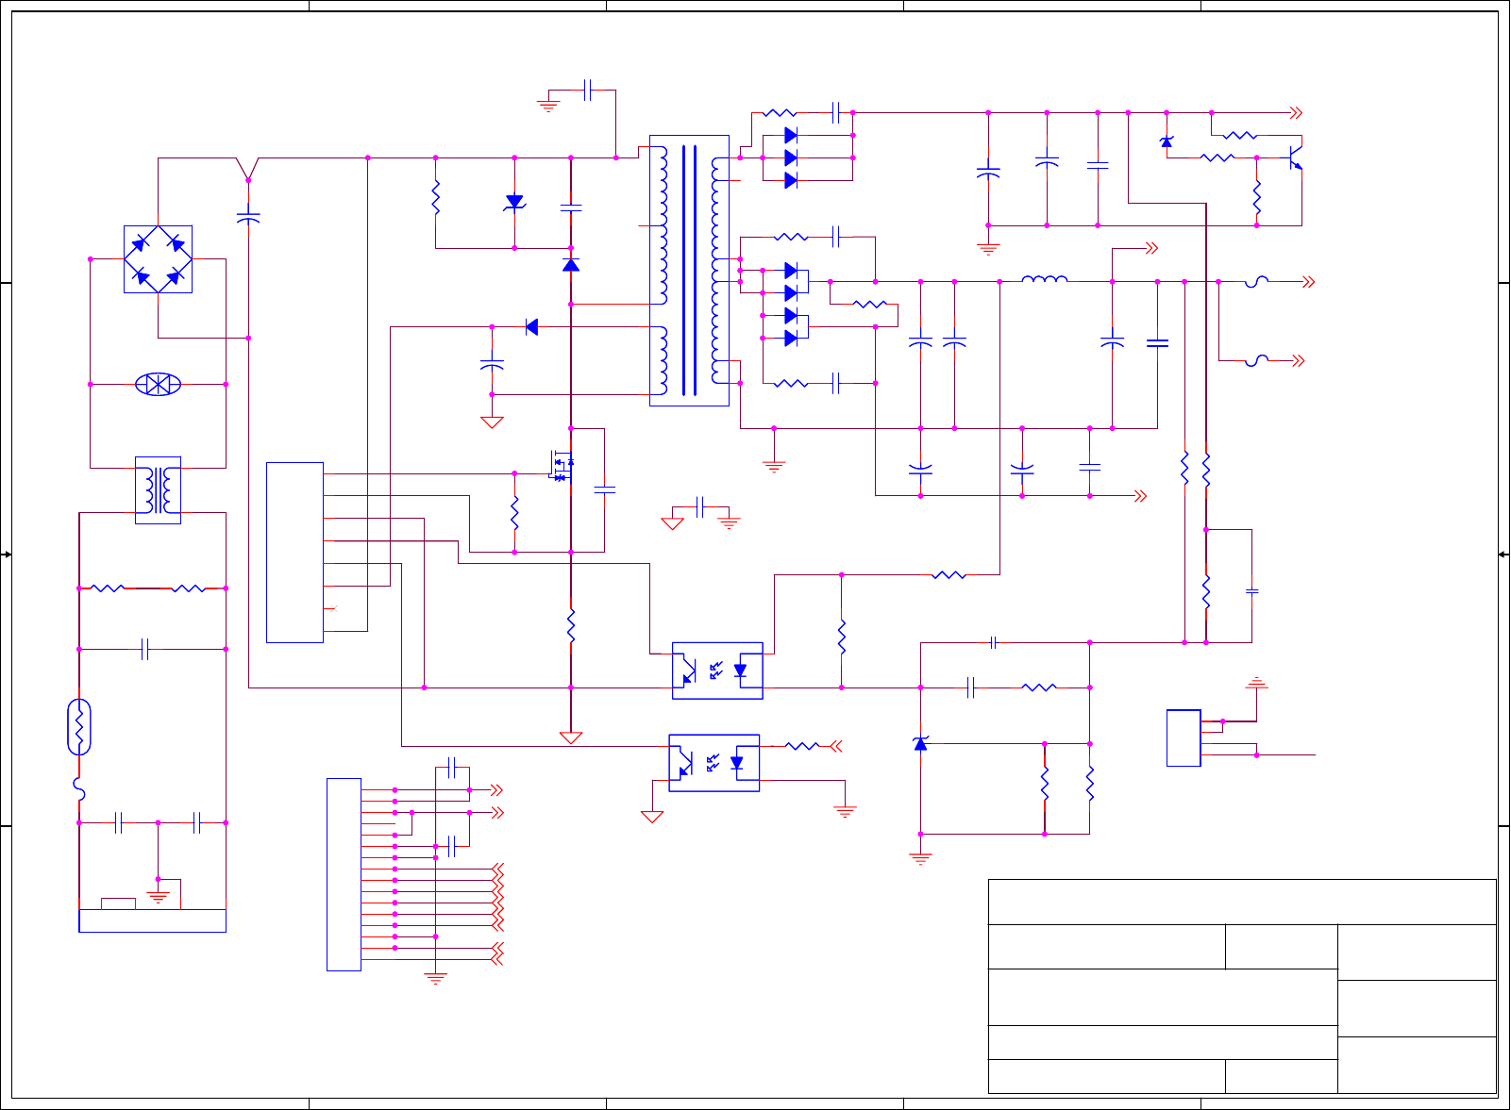Select the oval thermistor on the AC input
This screenshot has height=1110, width=1511.
[79, 727]
